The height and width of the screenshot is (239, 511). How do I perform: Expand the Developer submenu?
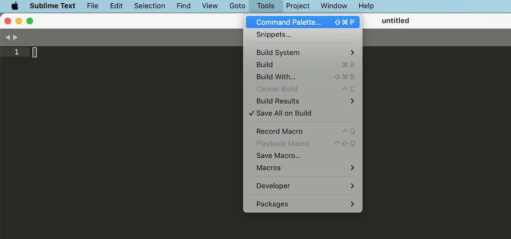pyautogui.click(x=303, y=186)
